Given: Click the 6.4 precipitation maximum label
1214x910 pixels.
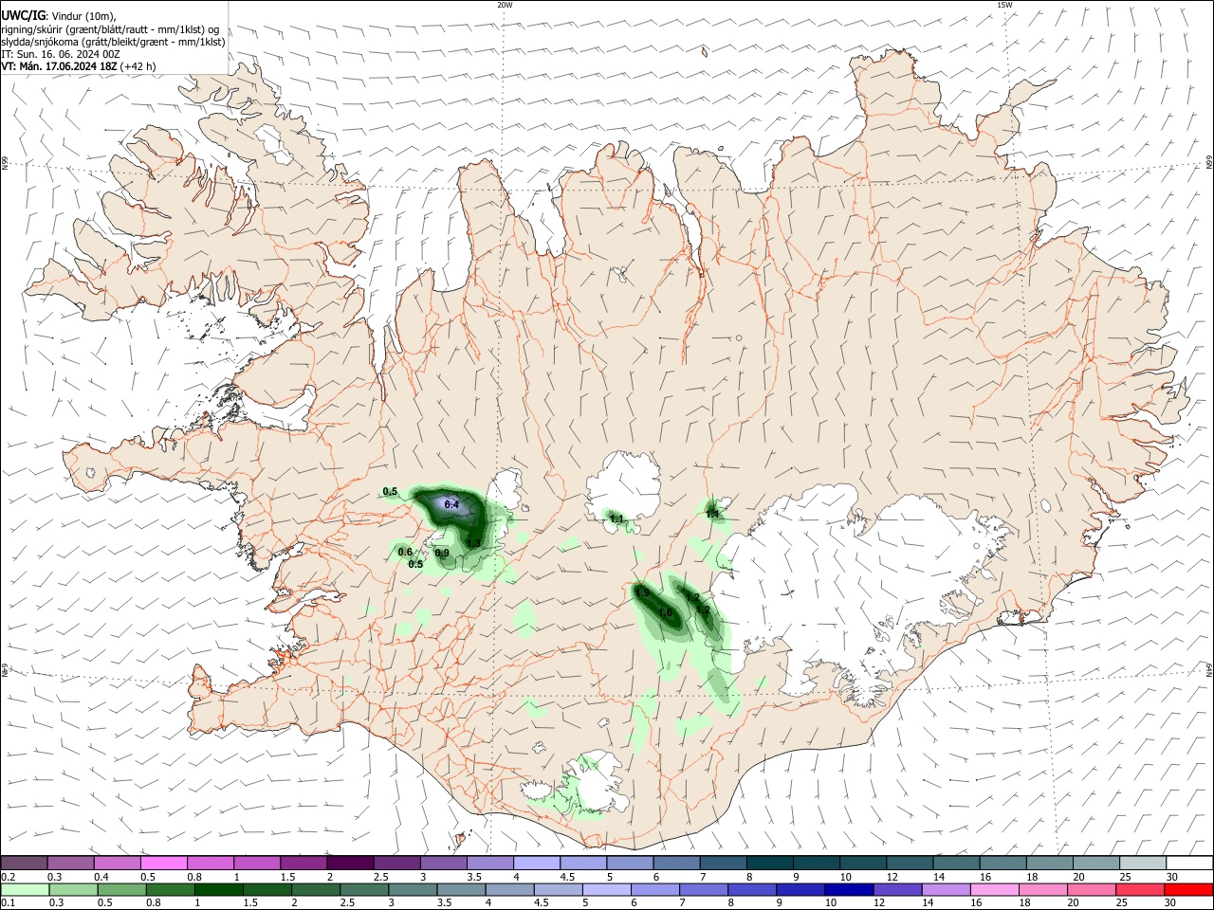Looking at the screenshot, I should pyautogui.click(x=451, y=505).
